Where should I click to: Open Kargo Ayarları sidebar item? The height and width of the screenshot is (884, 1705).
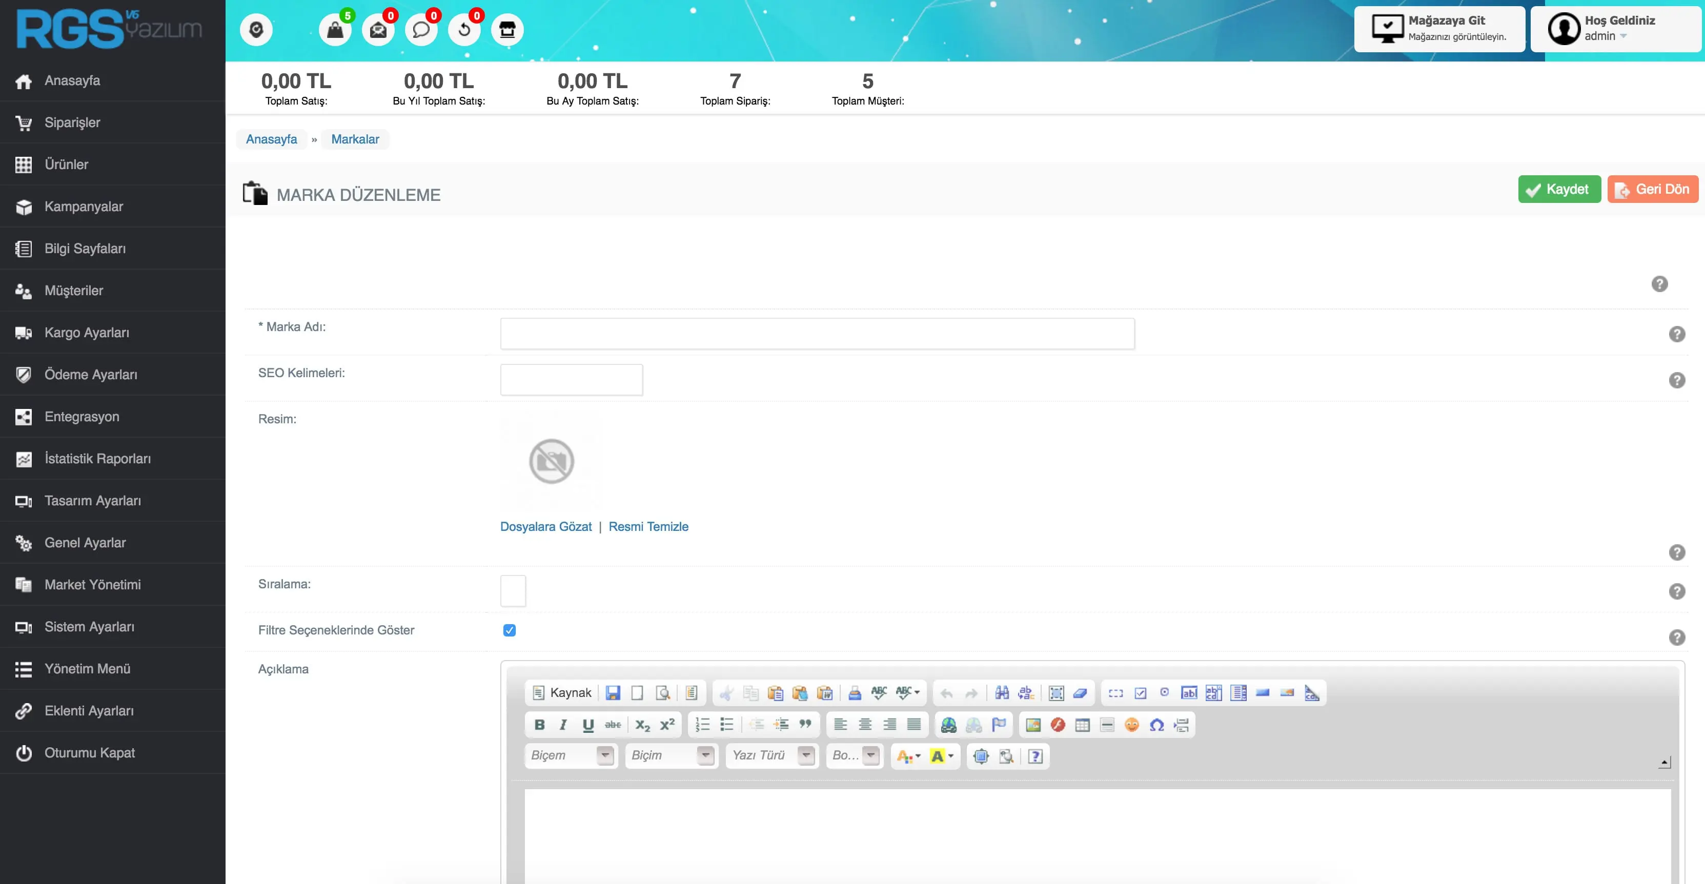(x=87, y=332)
